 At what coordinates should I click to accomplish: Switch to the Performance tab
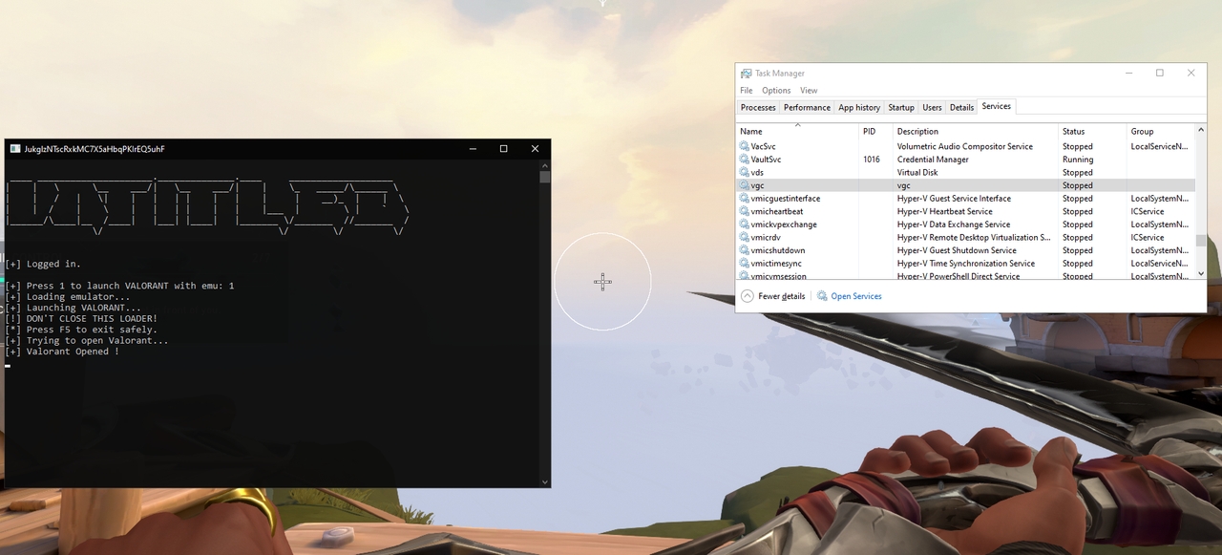coord(807,107)
